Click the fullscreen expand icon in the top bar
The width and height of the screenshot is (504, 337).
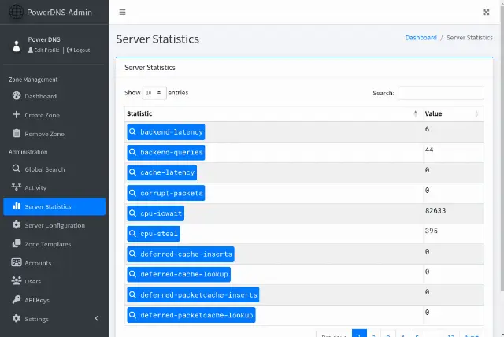coord(486,13)
